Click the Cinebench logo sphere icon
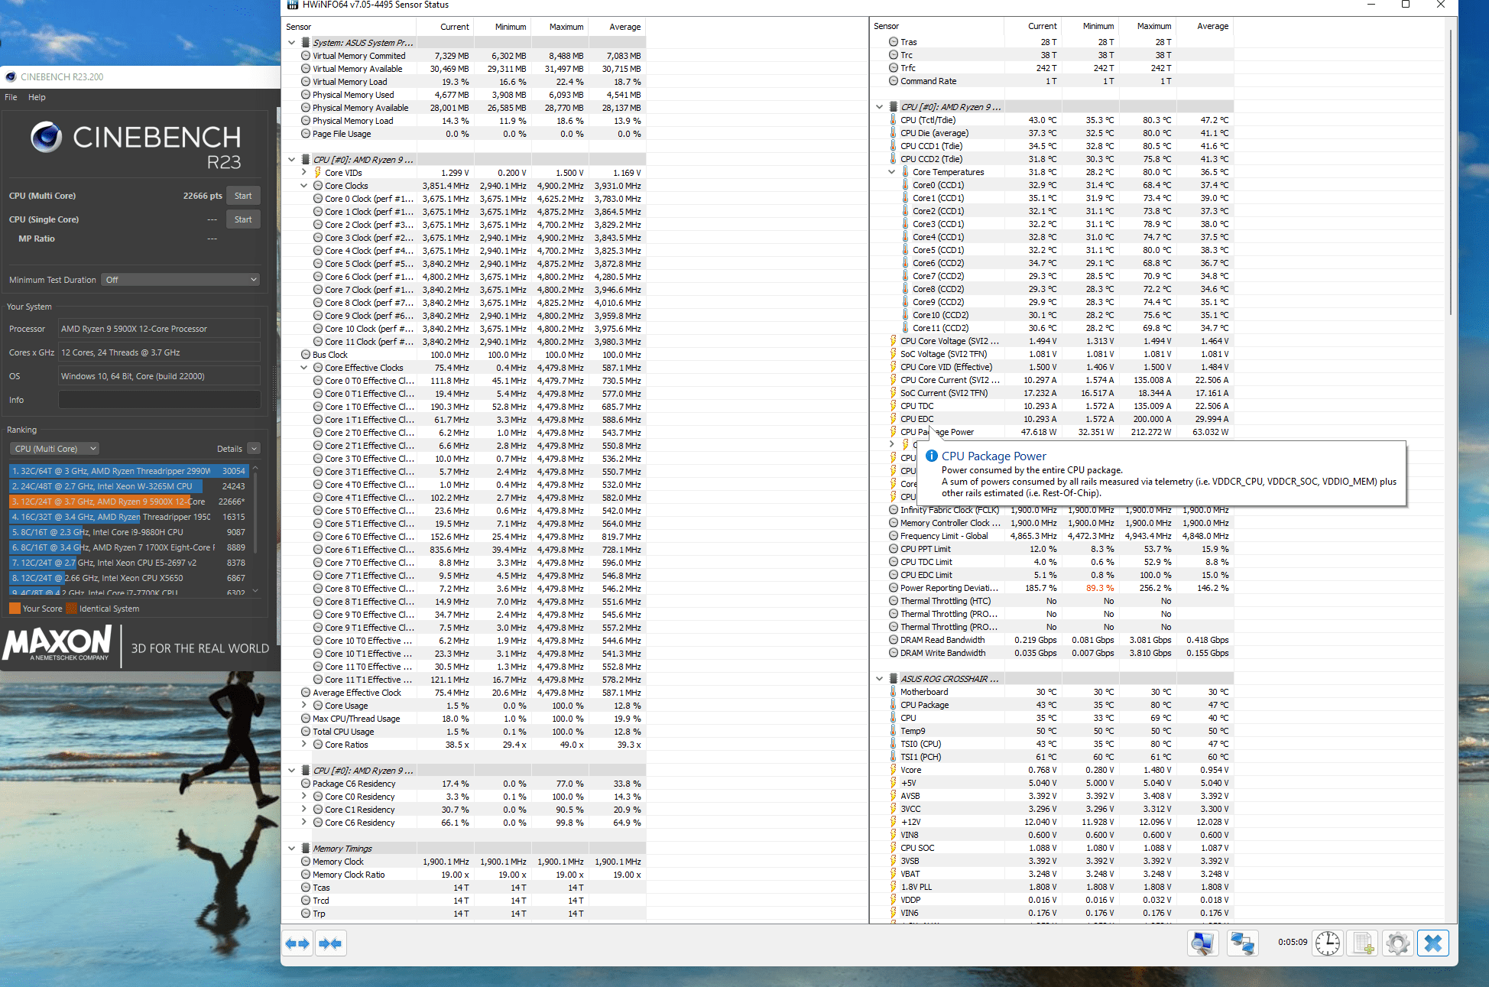 (x=46, y=138)
